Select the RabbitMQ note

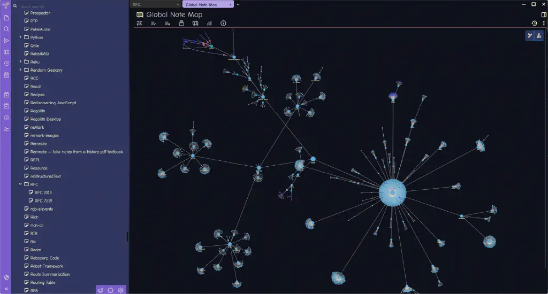pos(40,54)
